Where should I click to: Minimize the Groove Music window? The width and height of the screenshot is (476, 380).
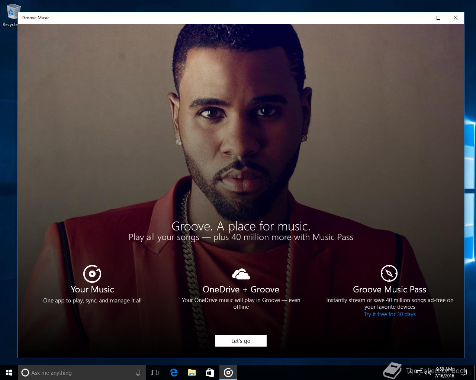click(x=421, y=18)
